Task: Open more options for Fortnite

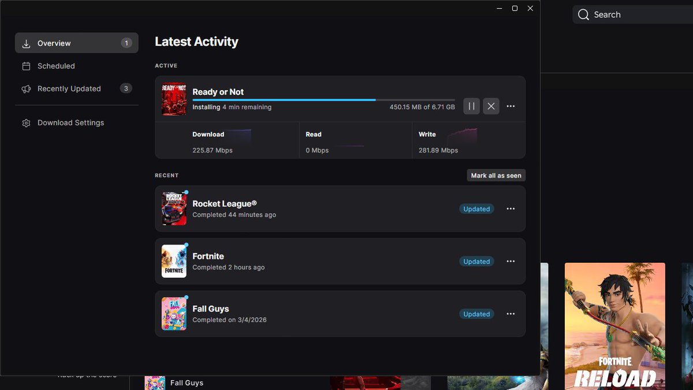Action: (x=511, y=261)
